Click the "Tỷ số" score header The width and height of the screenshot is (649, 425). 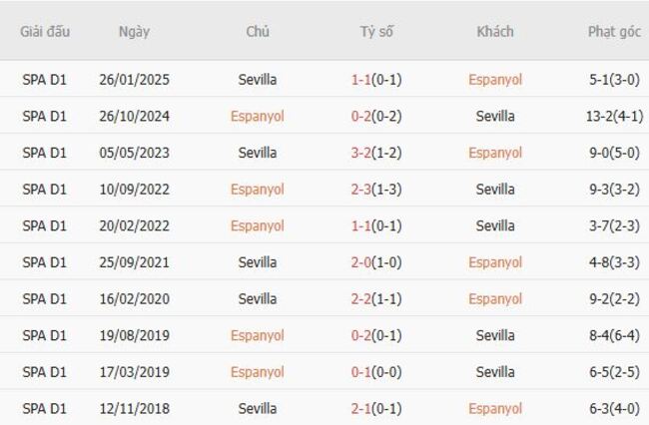point(376,32)
